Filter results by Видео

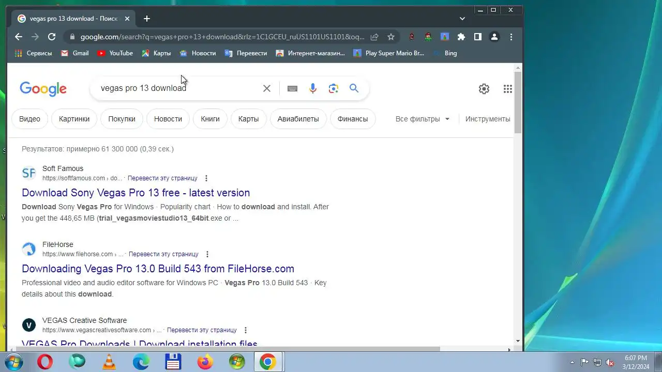click(x=29, y=119)
